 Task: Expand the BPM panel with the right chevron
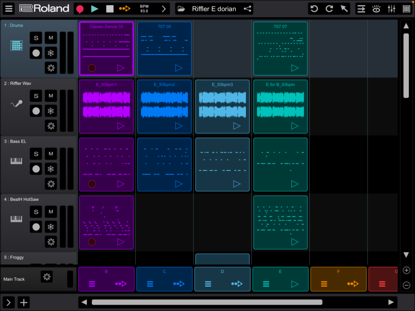(164, 9)
